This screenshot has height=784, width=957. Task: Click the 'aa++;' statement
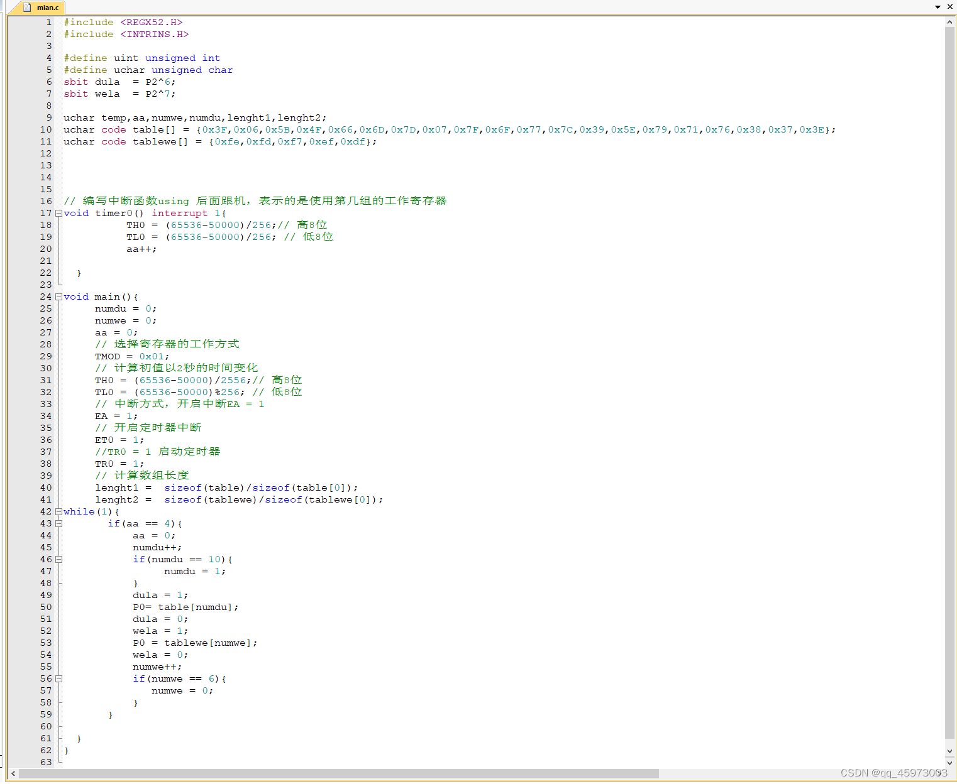coord(142,249)
